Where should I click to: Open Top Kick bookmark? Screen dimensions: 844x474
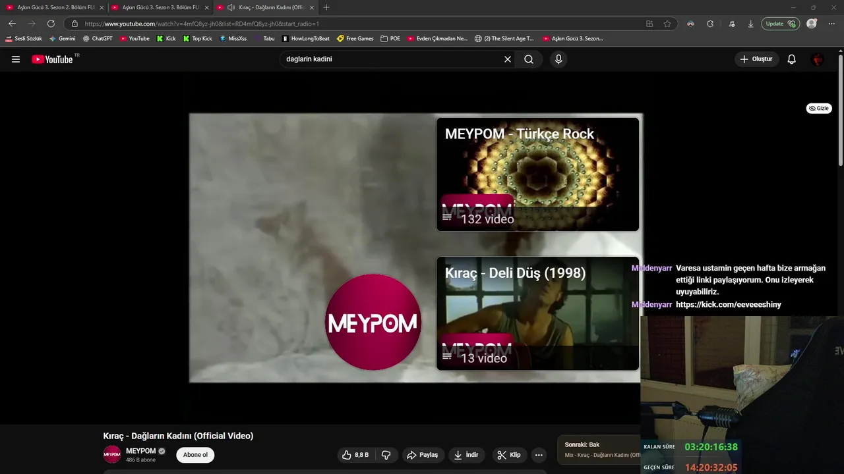197,39
